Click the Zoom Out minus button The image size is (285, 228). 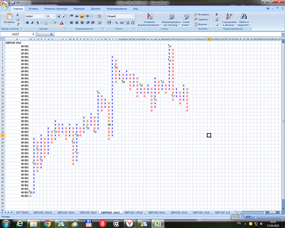pos(256,216)
